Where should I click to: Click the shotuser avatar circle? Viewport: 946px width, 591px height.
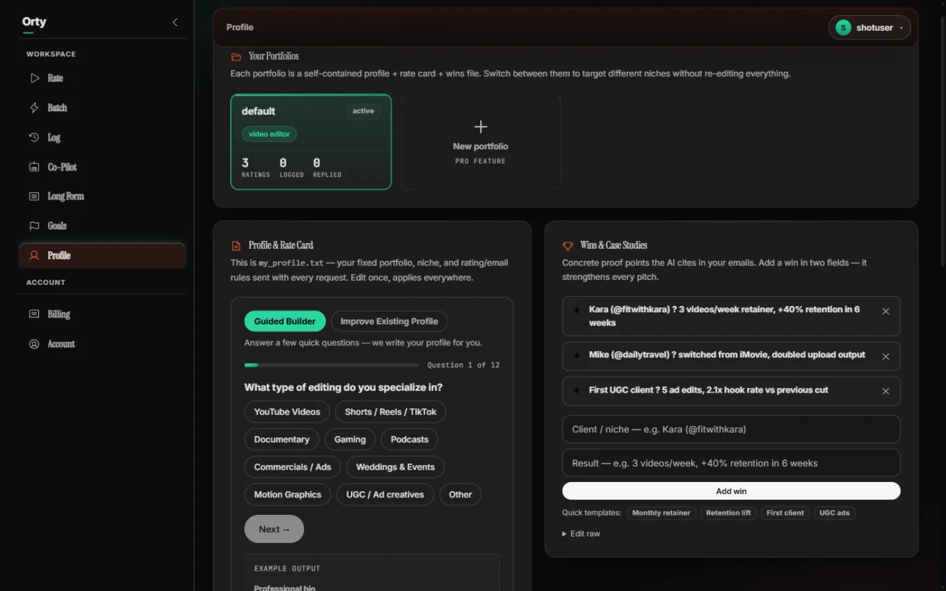(844, 28)
